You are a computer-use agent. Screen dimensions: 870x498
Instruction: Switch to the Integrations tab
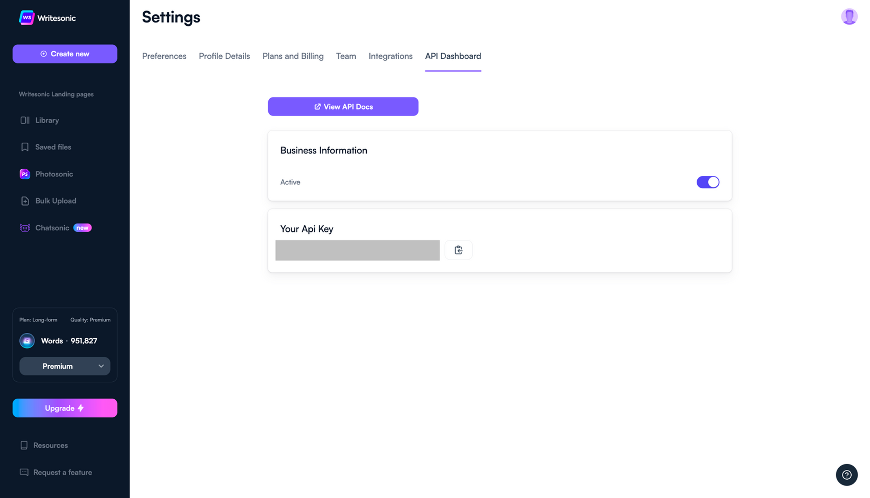pos(391,57)
